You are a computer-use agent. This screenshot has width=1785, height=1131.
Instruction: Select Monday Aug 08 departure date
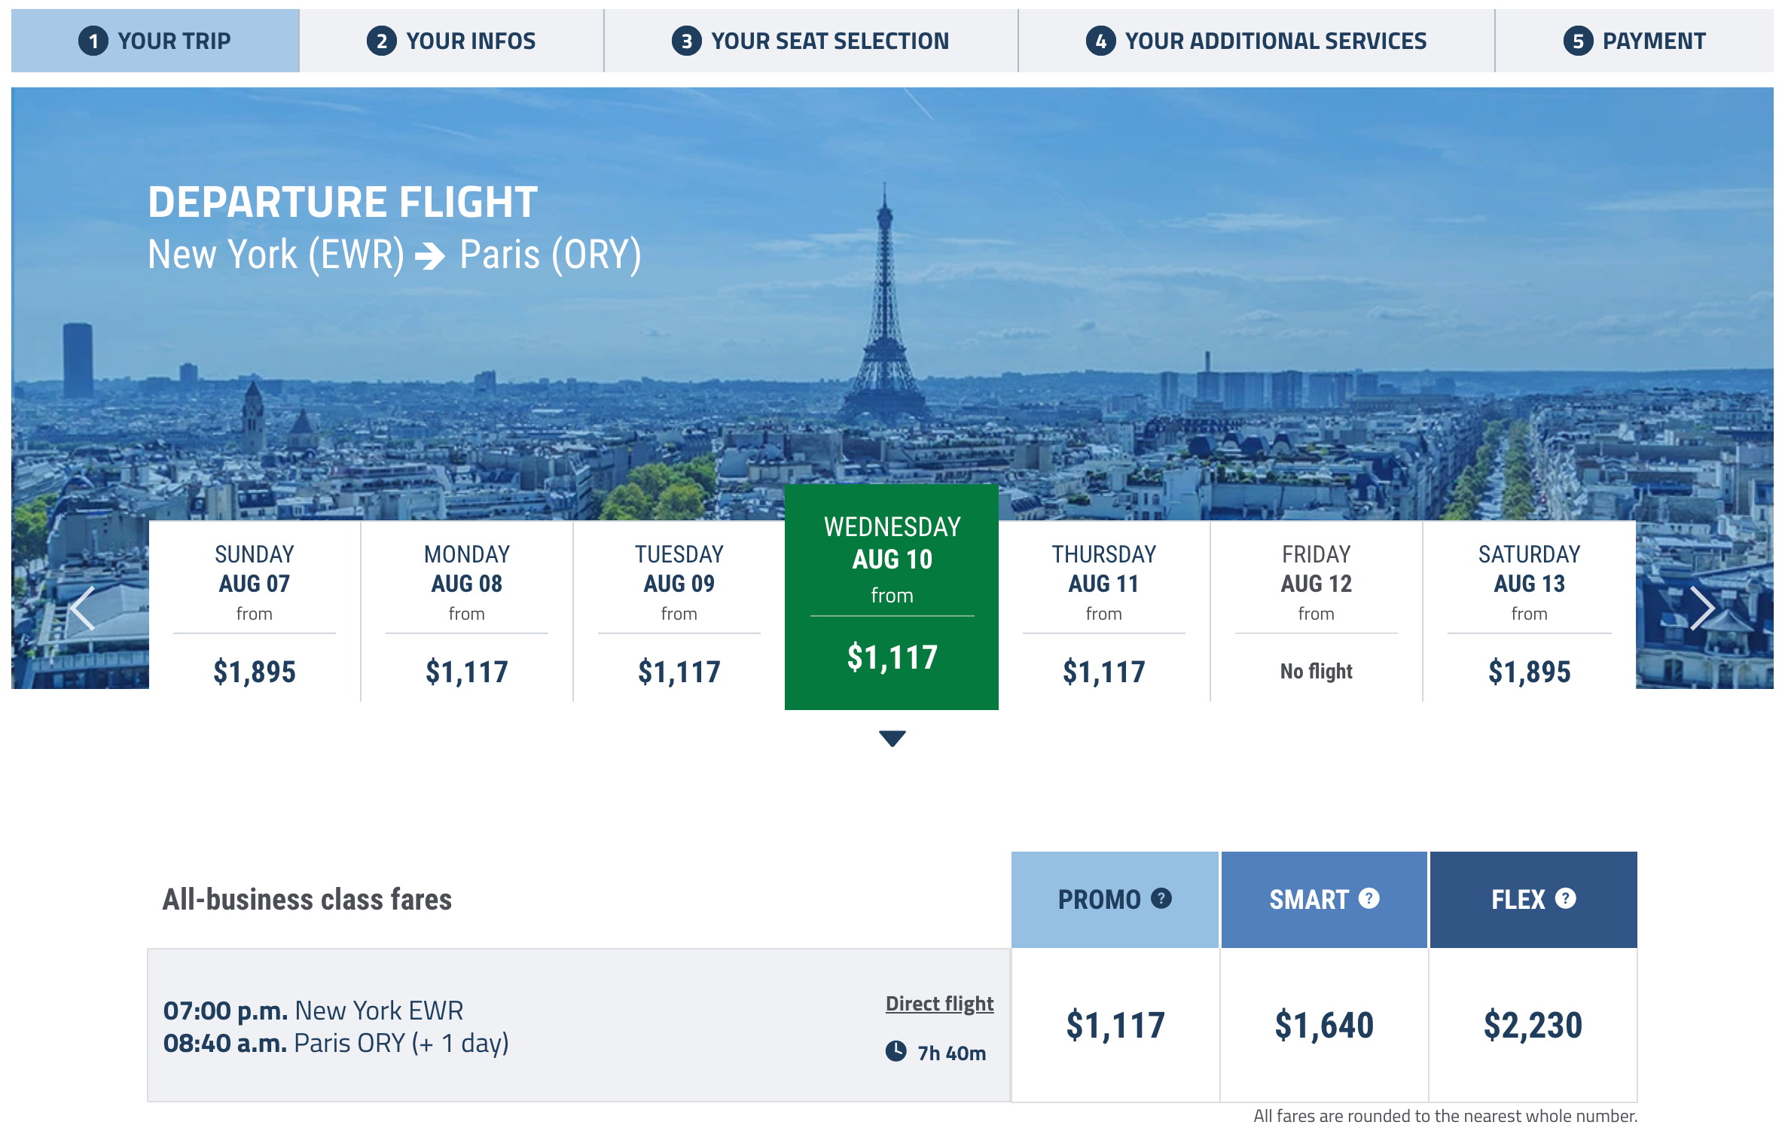[467, 611]
